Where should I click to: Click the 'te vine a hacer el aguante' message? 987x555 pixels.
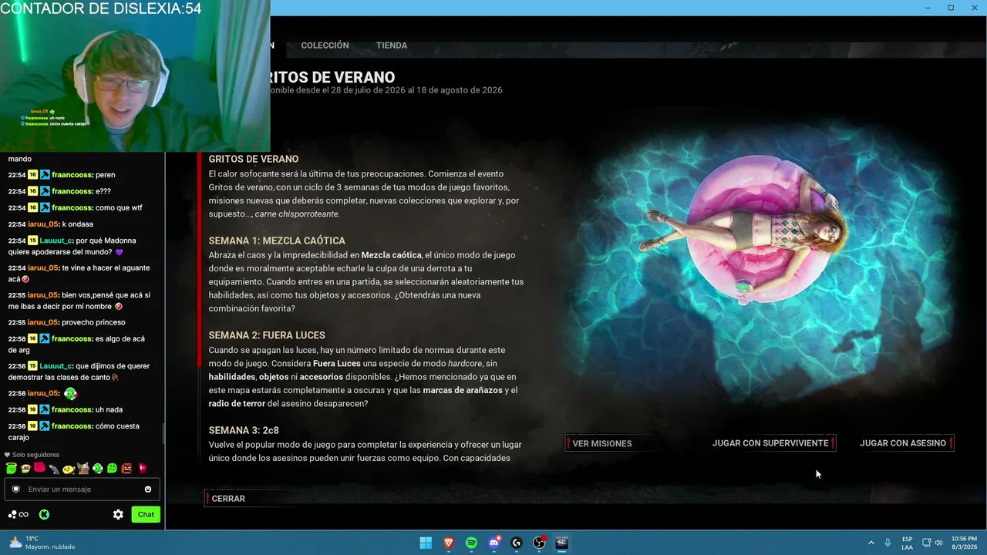(x=79, y=273)
